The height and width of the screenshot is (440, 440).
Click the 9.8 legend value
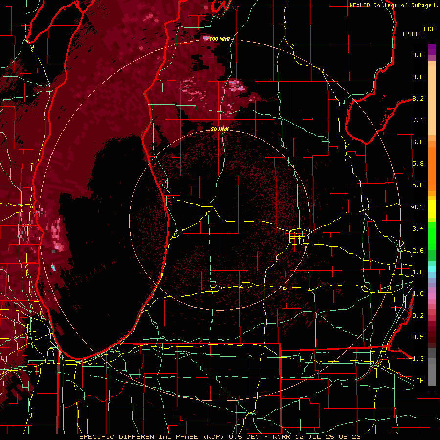[418, 55]
